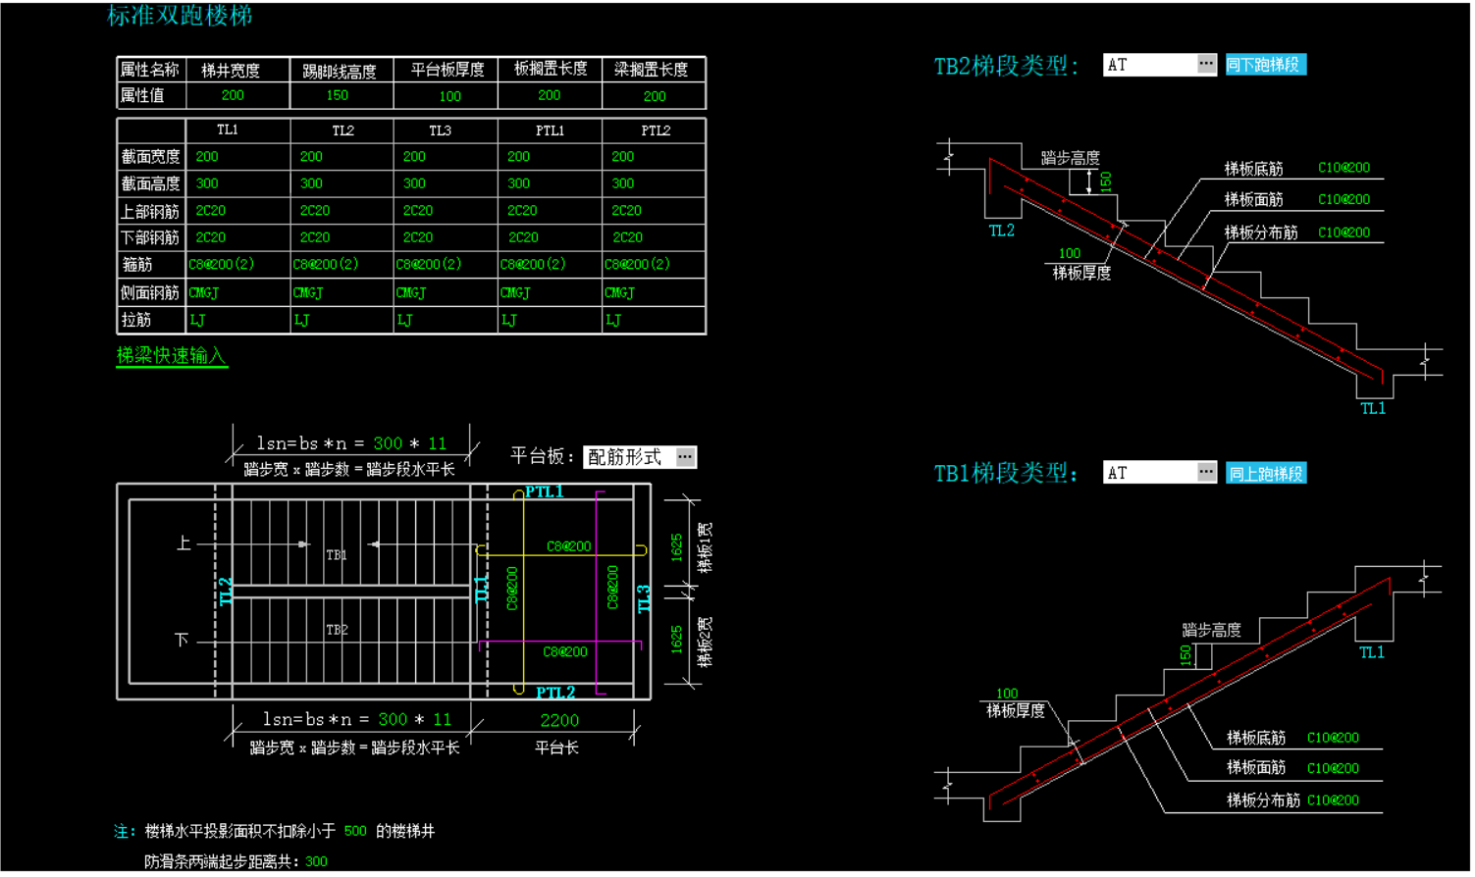Edit the 防滑条 start distance 300
Screen dimensions: 1475x877
316,861
